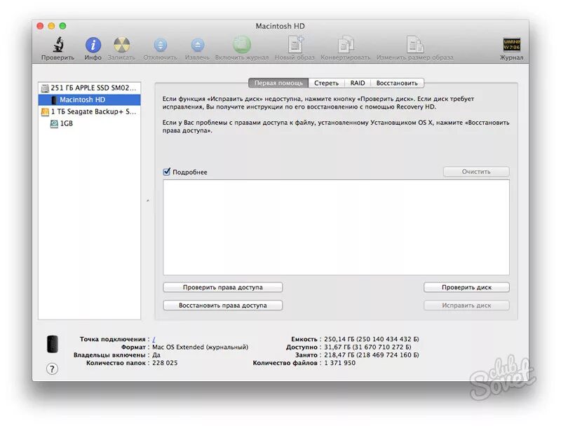Click the Извлечь eject toolbar icon
The height and width of the screenshot is (426, 561).
[198, 45]
